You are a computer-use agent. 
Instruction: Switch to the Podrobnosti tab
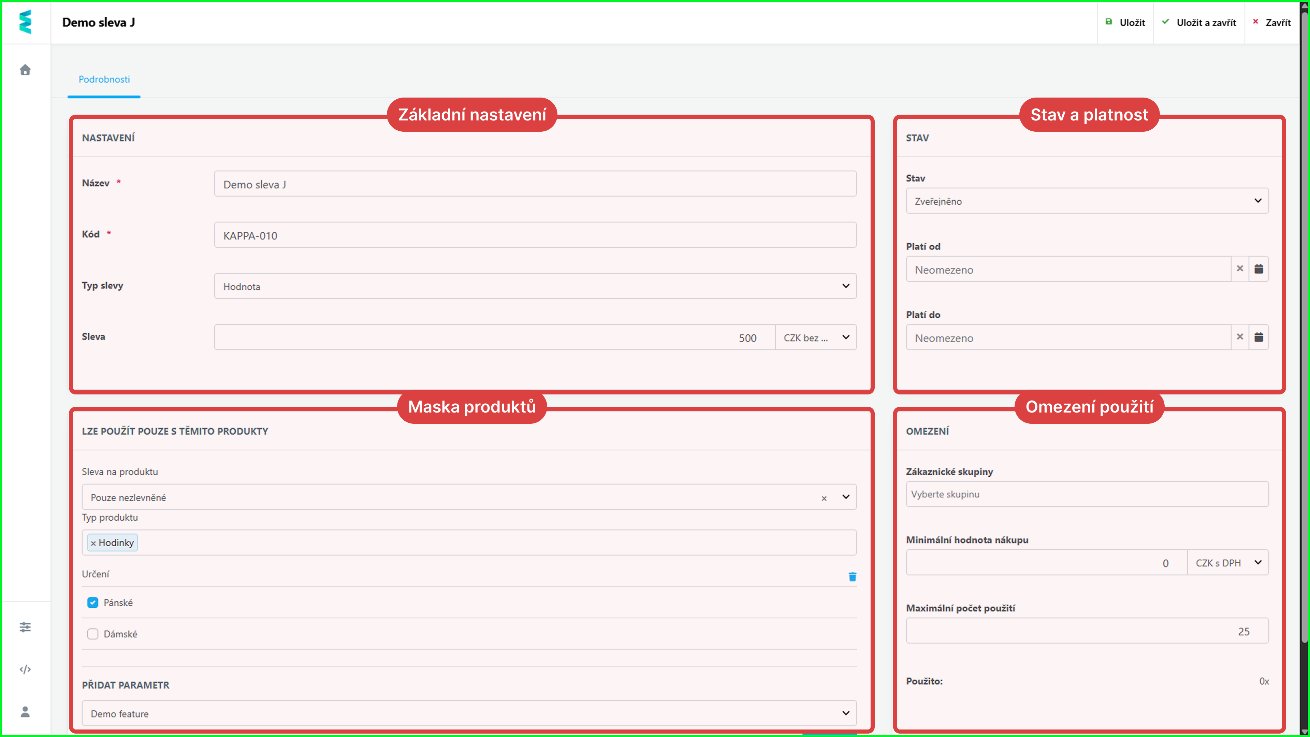tap(104, 80)
